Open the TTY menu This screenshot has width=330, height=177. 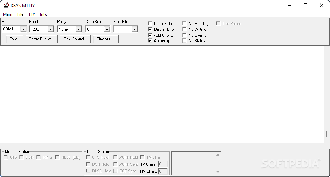click(x=32, y=14)
